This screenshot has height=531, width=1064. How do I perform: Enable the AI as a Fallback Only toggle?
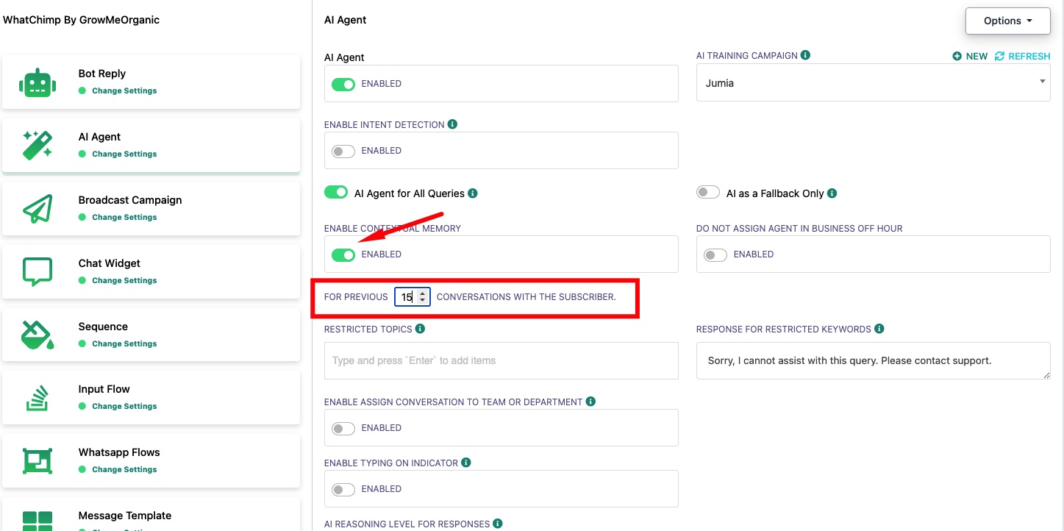(708, 193)
